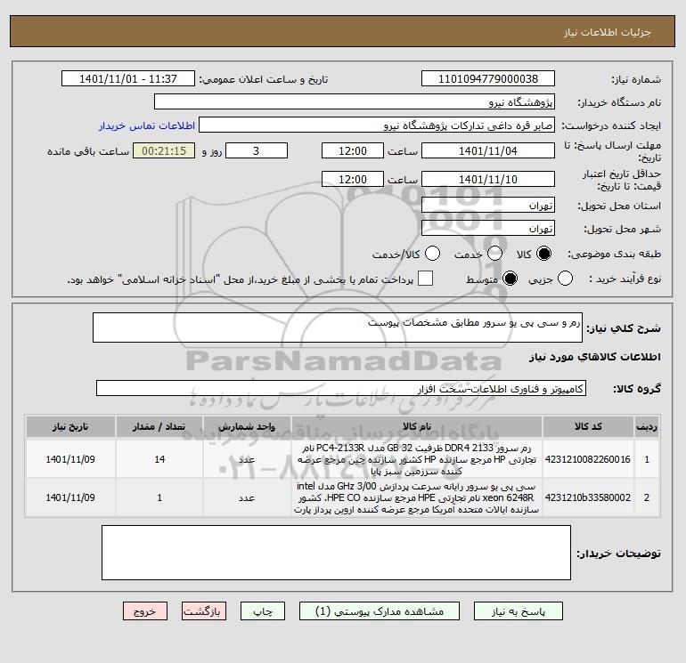Click goods group field کامپیوتر و فناوری اطلاعات
Viewport: 686px width, 663px height.
point(341,389)
